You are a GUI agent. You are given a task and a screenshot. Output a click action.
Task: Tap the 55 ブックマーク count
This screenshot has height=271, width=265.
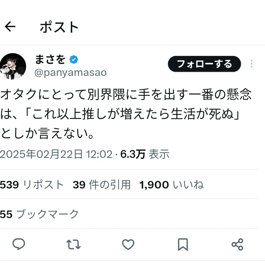[x=39, y=214]
